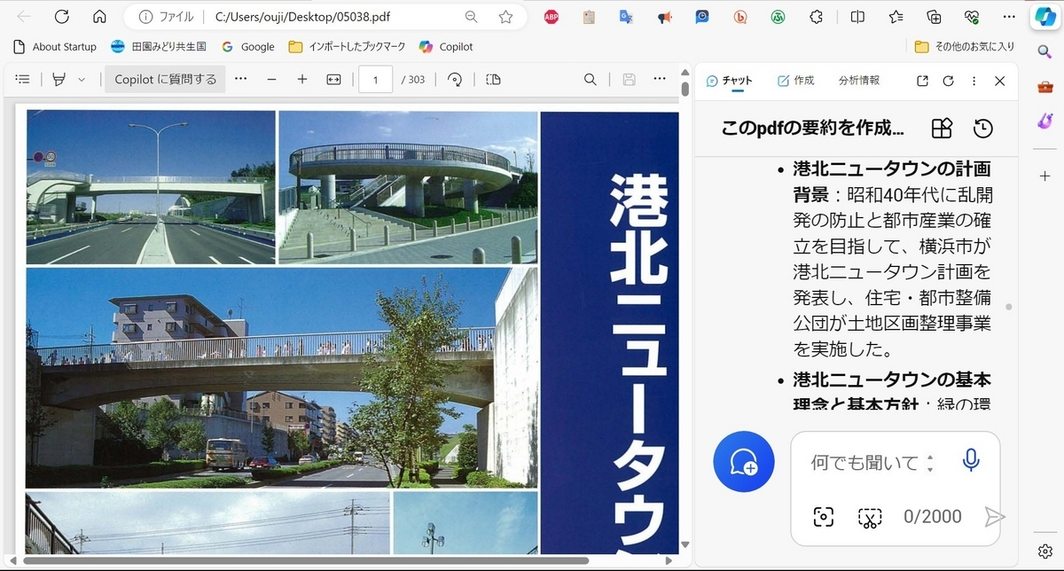Open Copilot chat history clock
The width and height of the screenshot is (1064, 571).
[982, 129]
